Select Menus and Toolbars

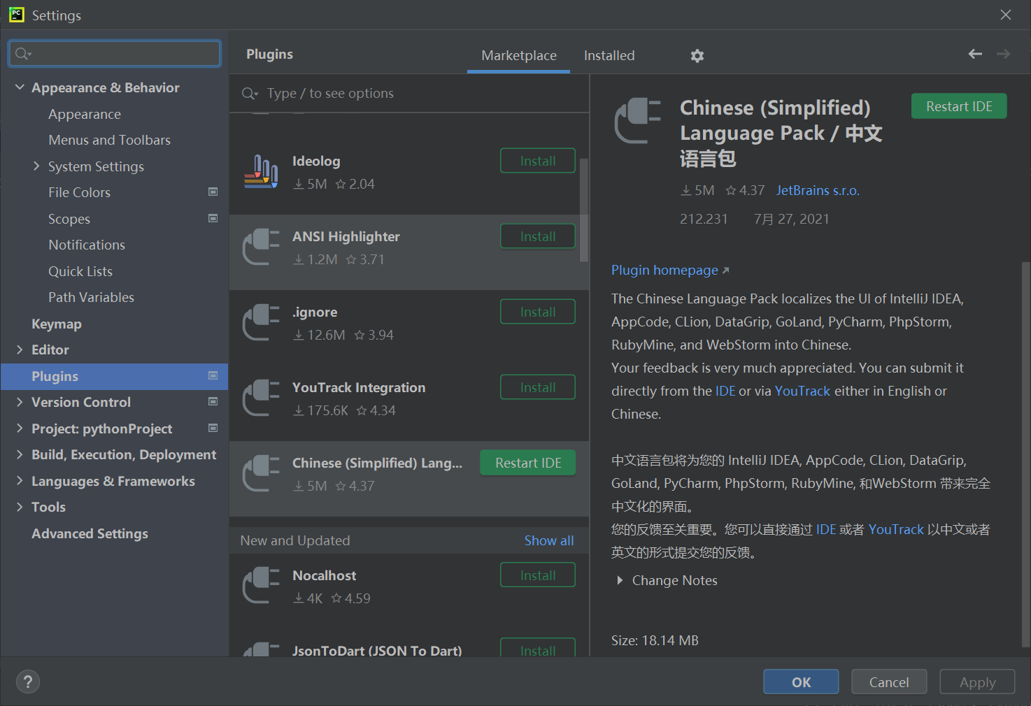109,140
